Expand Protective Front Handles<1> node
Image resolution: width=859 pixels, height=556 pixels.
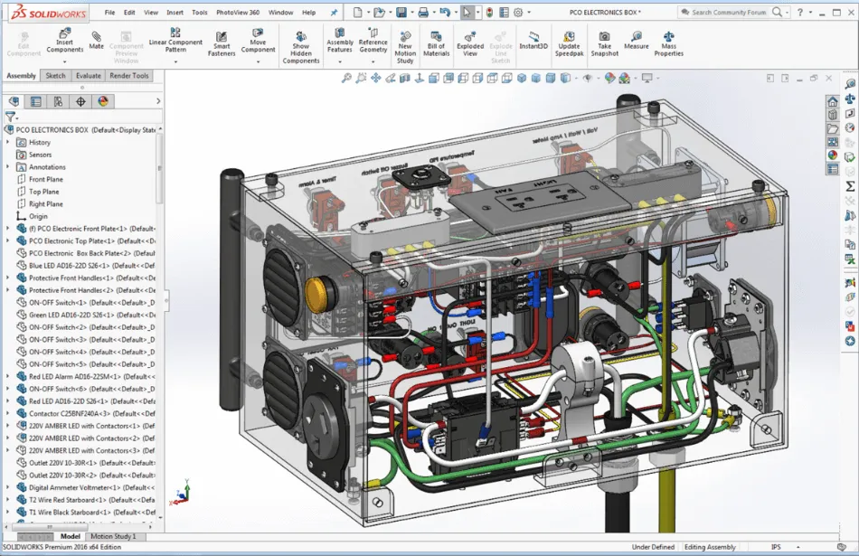[x=7, y=278]
